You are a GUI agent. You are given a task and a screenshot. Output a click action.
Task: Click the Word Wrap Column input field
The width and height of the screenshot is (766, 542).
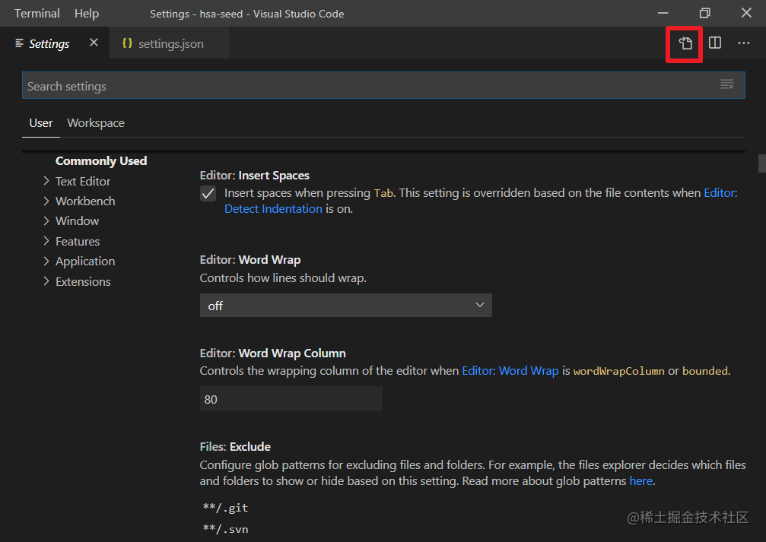[x=291, y=399]
